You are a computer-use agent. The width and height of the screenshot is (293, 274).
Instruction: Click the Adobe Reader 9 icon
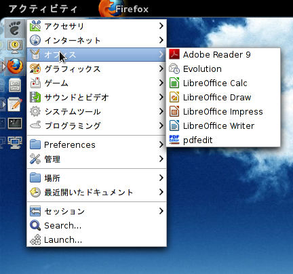174,54
